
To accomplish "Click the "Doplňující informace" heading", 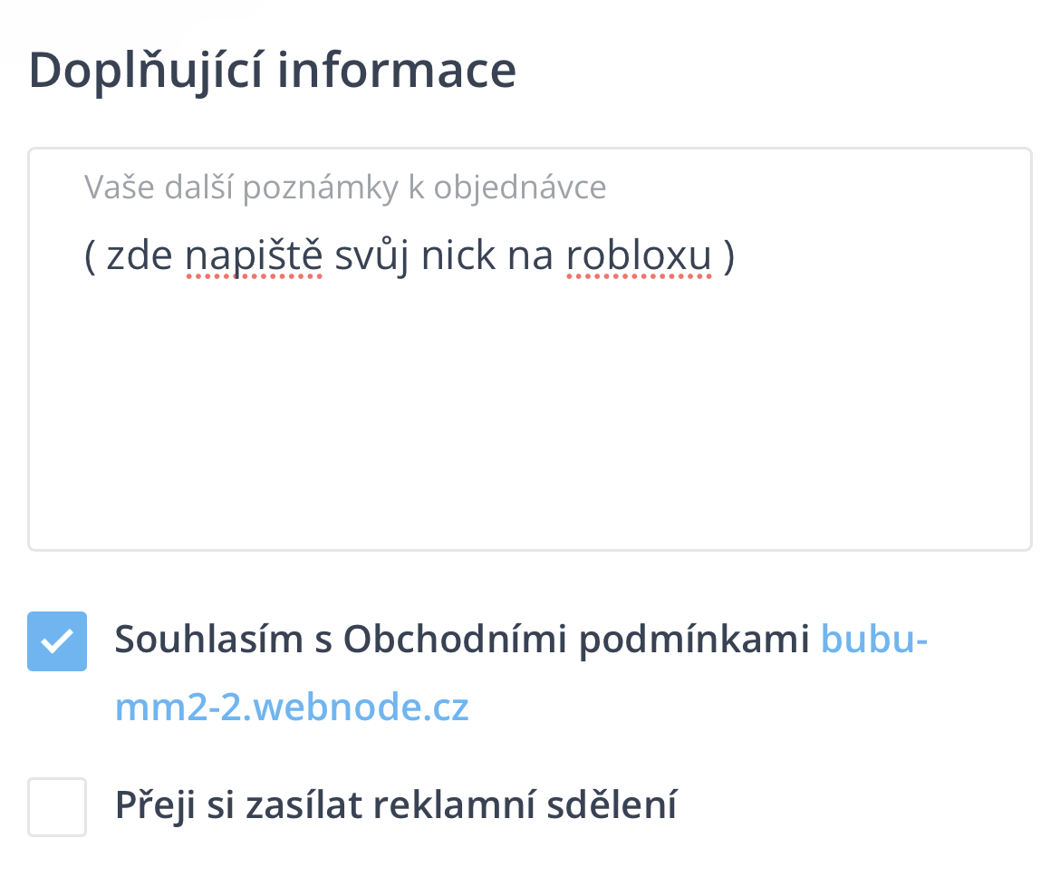I will [273, 71].
